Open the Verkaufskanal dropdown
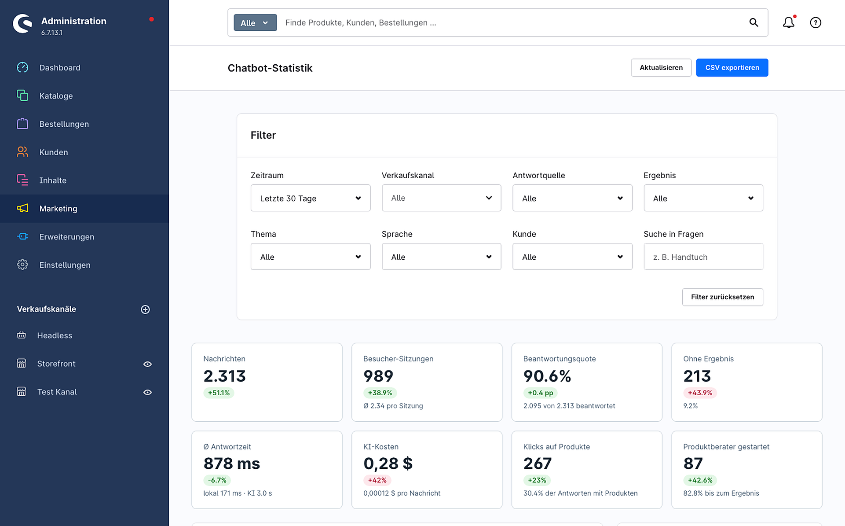The width and height of the screenshot is (845, 526). pyautogui.click(x=441, y=198)
